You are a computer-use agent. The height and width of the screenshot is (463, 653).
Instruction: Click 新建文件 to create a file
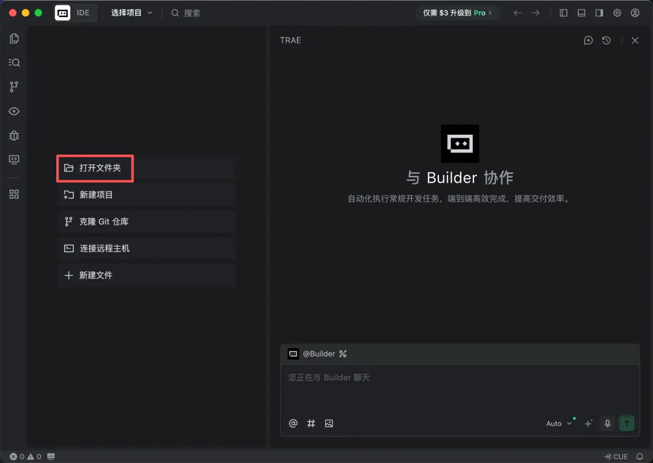148,275
